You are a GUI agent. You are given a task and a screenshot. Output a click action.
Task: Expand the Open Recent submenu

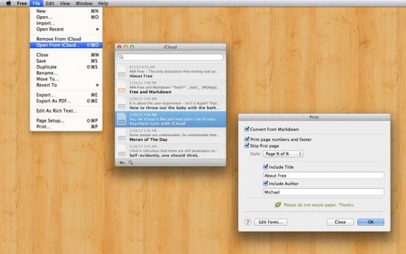[66, 29]
